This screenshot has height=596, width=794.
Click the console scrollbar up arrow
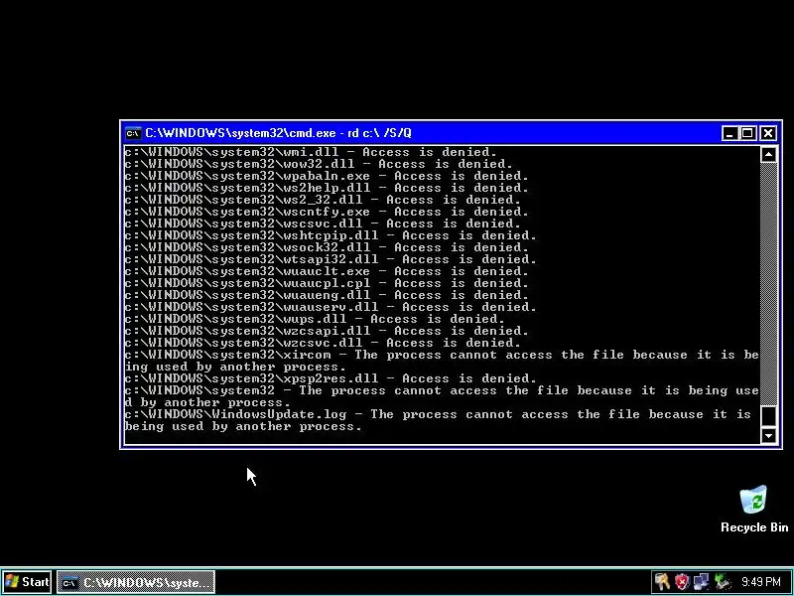[768, 155]
